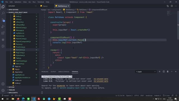Viewport: 179px width, 101px height.
Task: Switch to the Problems panel tab
Action: (45, 72)
